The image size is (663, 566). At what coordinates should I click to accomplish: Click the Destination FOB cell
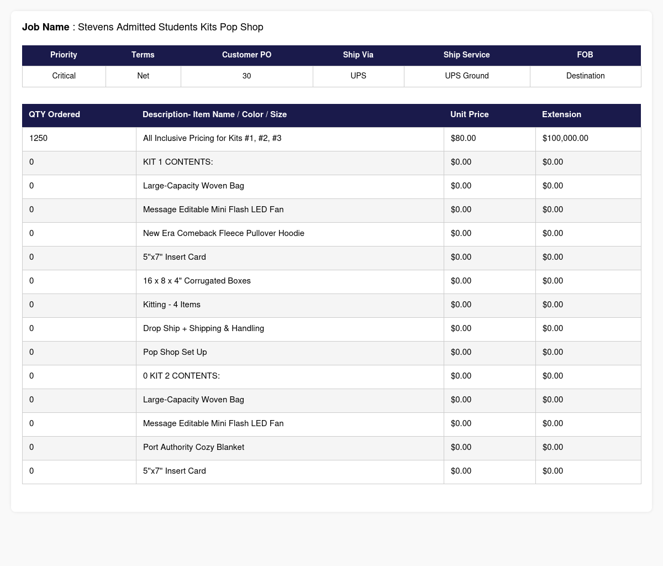coord(586,76)
